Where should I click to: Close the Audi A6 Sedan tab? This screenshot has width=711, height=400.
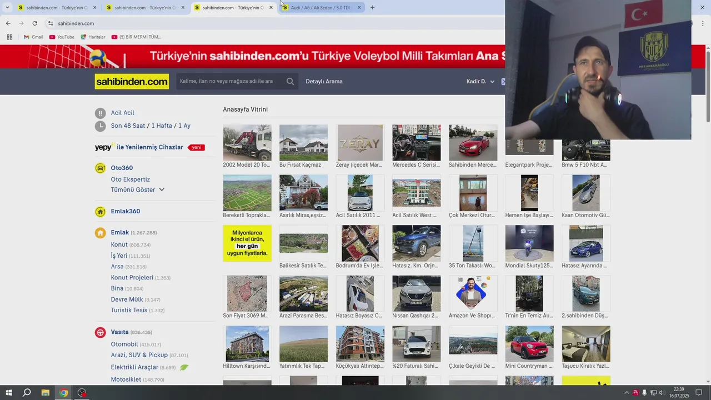[x=359, y=8]
